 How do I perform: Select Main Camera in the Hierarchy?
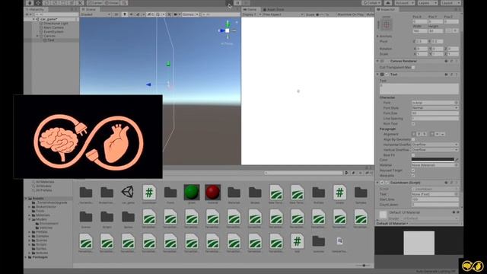click(x=53, y=27)
